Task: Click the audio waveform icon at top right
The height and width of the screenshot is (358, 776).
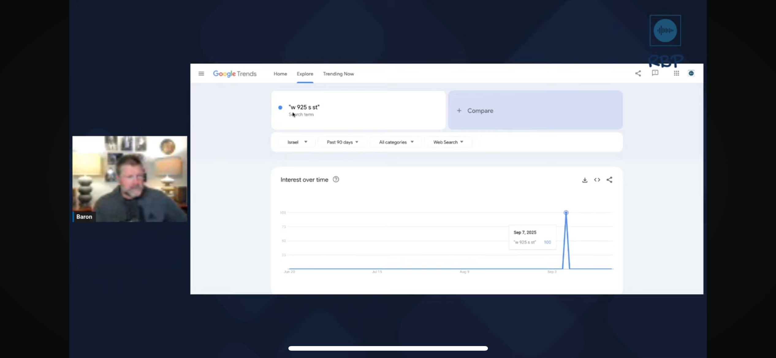Action: (665, 30)
